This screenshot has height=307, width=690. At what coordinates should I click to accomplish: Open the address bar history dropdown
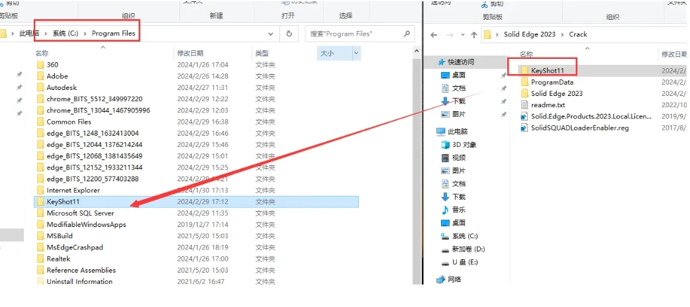tap(271, 34)
